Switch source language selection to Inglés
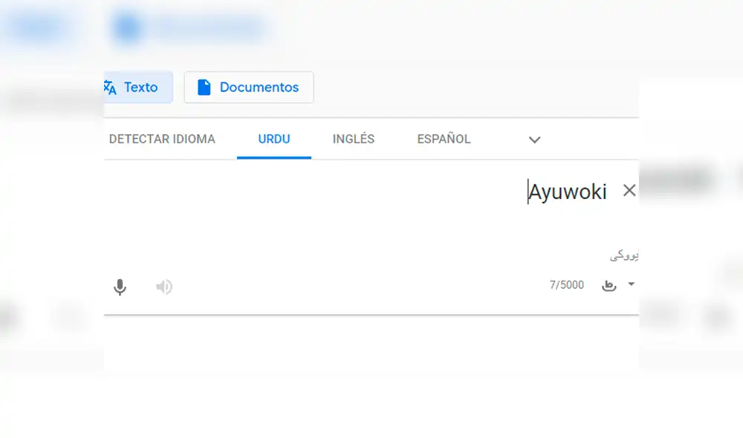 tap(353, 139)
